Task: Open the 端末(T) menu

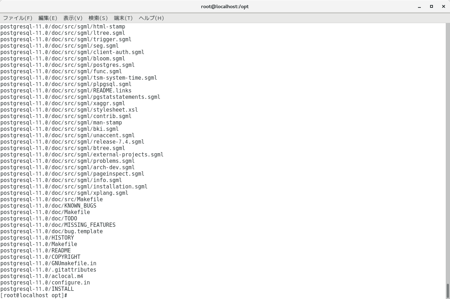Action: click(x=123, y=18)
